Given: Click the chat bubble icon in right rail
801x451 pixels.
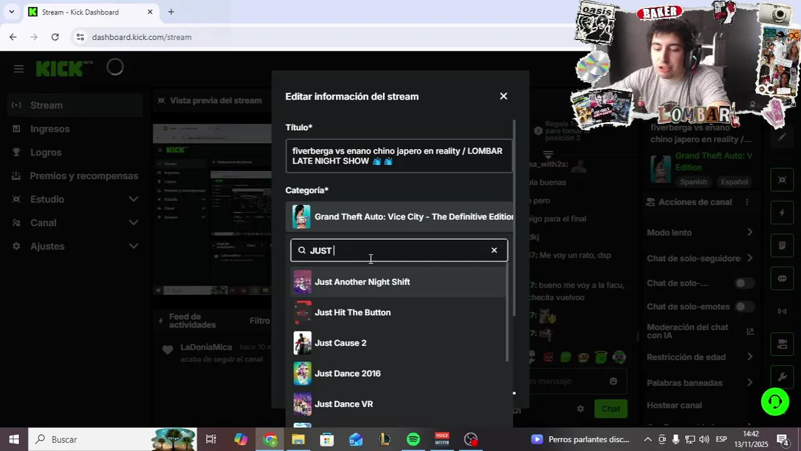Looking at the screenshot, I should point(782,278).
